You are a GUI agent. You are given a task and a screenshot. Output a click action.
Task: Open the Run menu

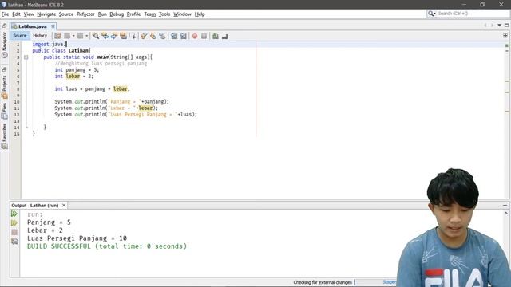(102, 14)
